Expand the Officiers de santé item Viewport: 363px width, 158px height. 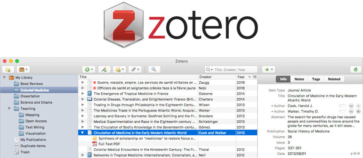tap(83, 88)
